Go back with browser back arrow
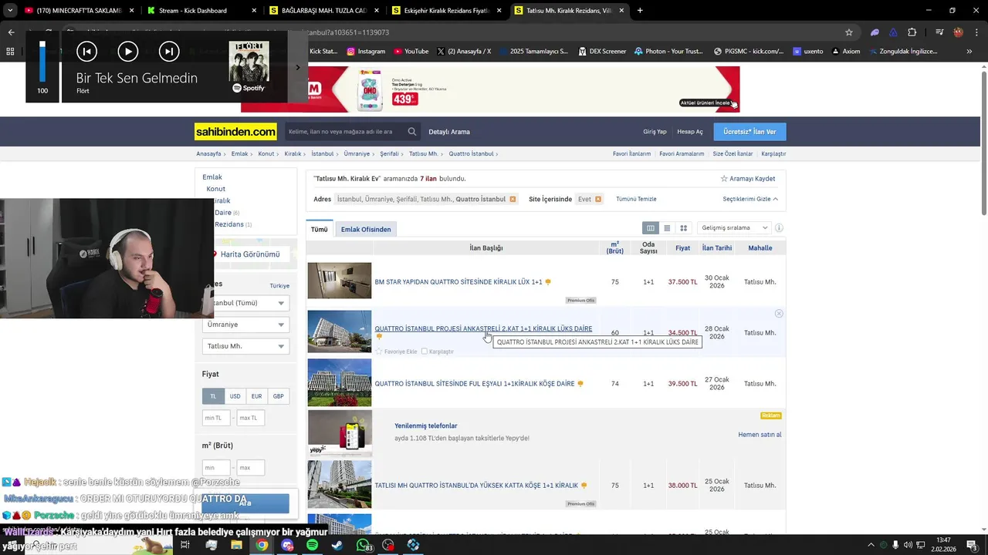Image resolution: width=988 pixels, height=555 pixels. point(11,32)
